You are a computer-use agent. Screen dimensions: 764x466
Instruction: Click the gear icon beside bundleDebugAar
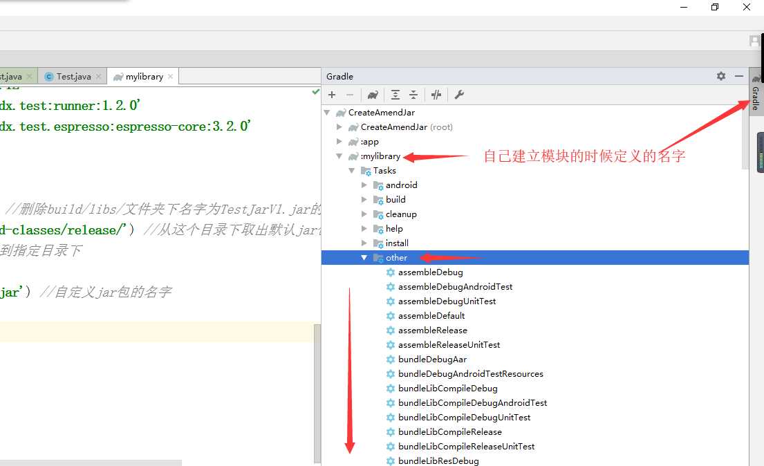tap(390, 360)
